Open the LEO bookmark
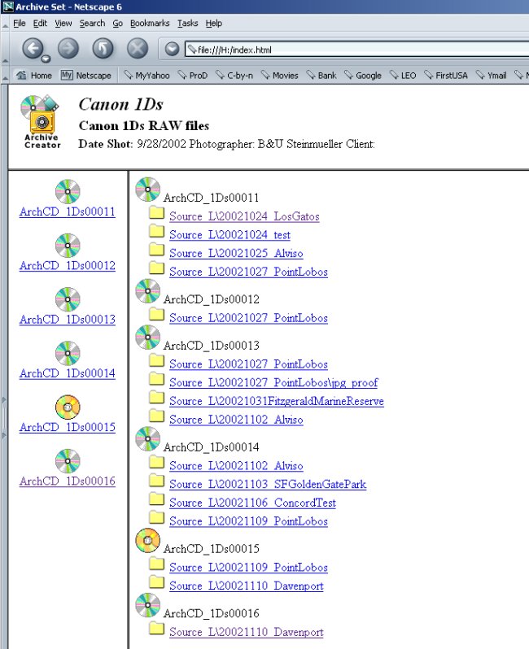Image resolution: width=529 pixels, height=649 pixels. [x=403, y=76]
